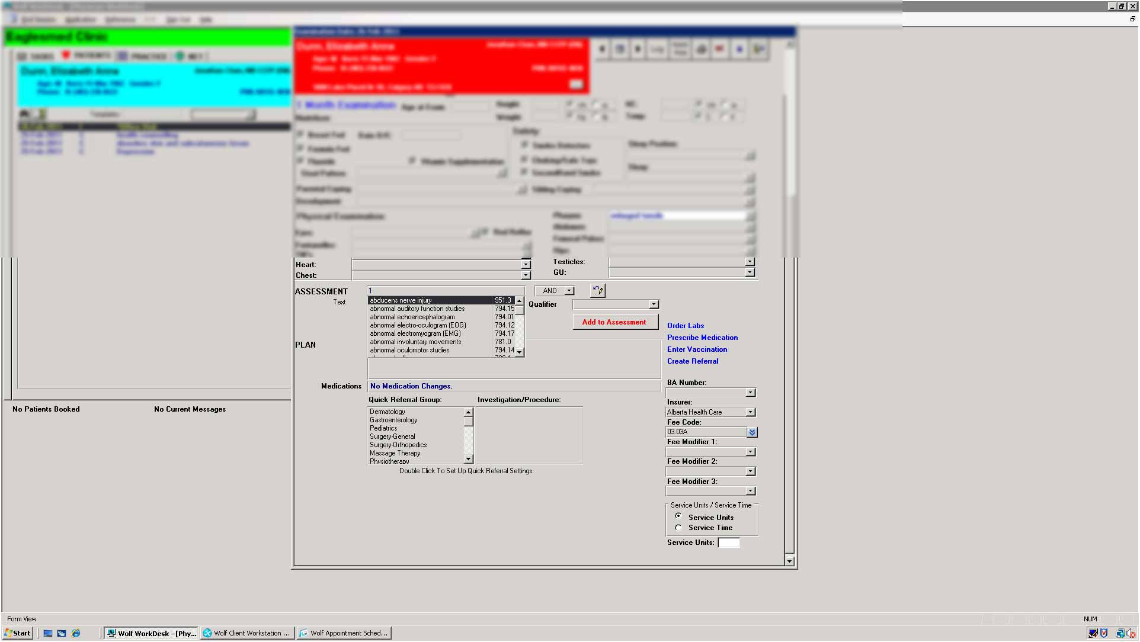Viewport: 1140px width, 642px height.
Task: Click the Show Desktop quick launch icon
Action: pyautogui.click(x=48, y=634)
